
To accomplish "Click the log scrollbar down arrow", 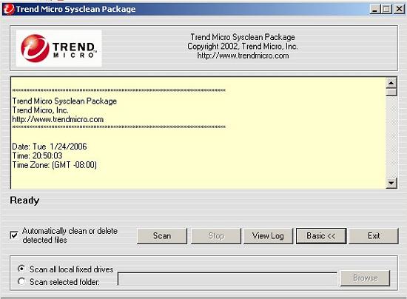I will click(391, 183).
